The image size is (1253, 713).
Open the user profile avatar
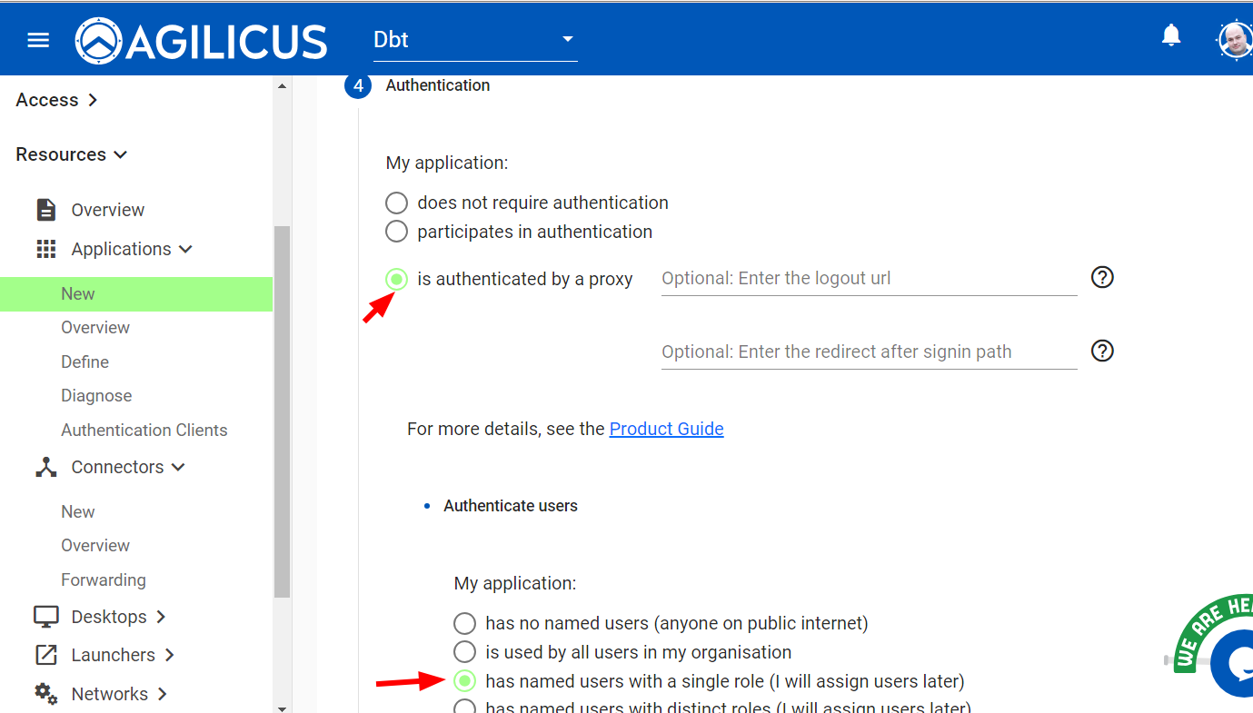1235,40
